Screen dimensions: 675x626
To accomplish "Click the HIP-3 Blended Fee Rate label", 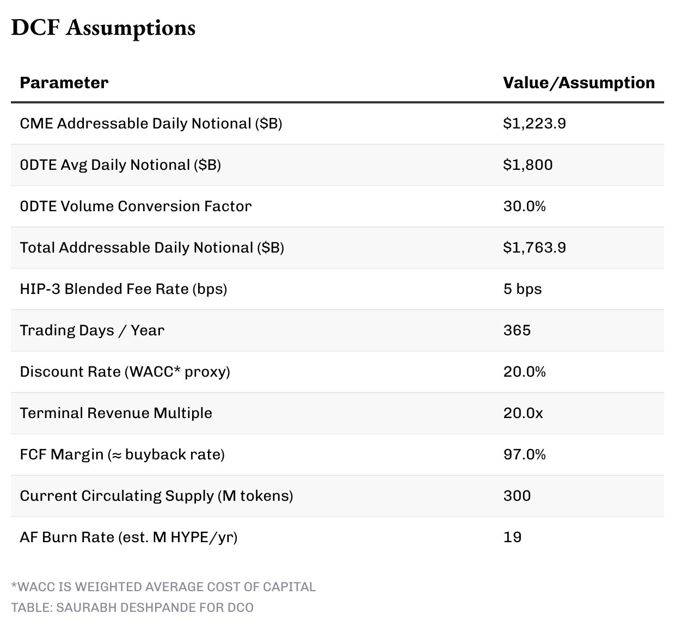I will tap(123, 289).
